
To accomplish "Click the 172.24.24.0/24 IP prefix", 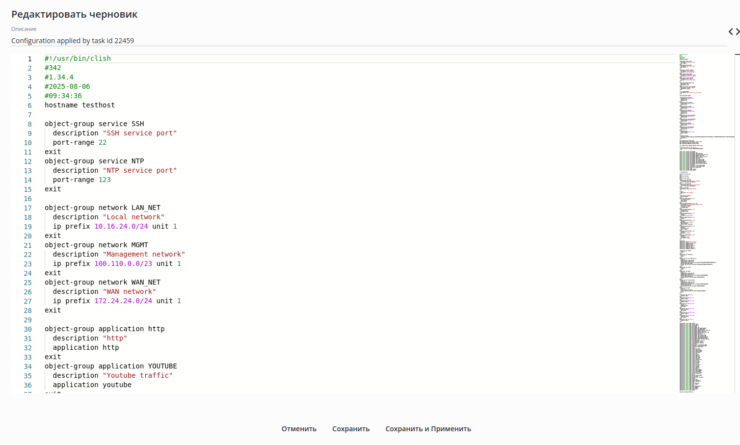I will pyautogui.click(x=123, y=301).
